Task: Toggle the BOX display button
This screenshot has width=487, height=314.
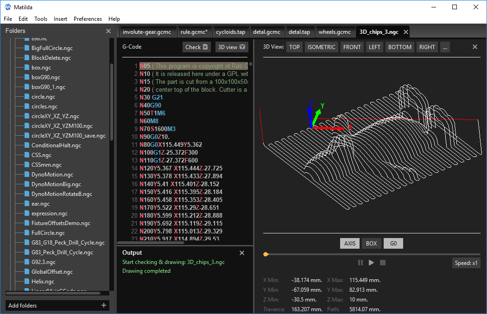Action: pyautogui.click(x=371, y=243)
